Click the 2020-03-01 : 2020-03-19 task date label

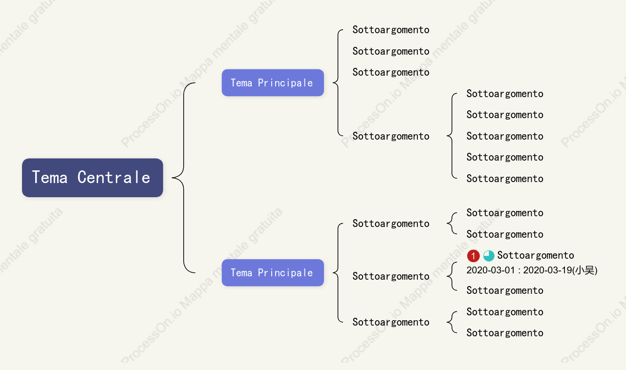[x=532, y=270]
